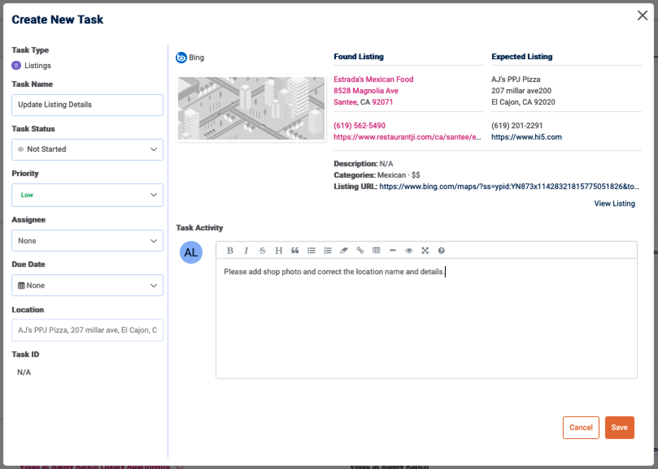Expand the Priority dropdown showing Low
This screenshot has height=469, width=658.
point(87,195)
